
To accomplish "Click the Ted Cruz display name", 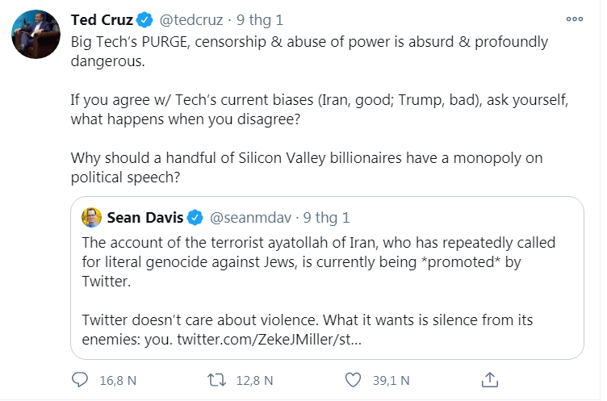I will 101,19.
